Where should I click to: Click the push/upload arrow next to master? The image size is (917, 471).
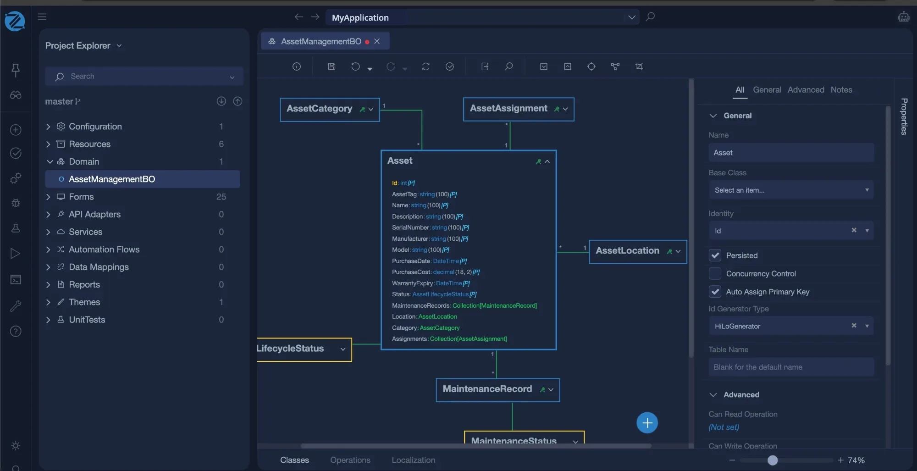(x=238, y=101)
